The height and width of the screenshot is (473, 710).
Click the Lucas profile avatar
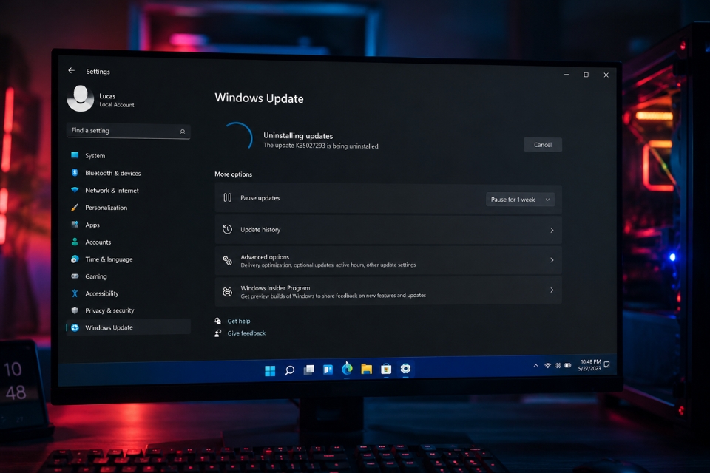point(81,98)
